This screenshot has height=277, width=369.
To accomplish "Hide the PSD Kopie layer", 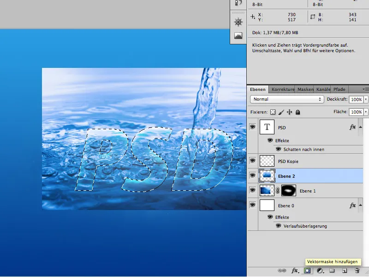I will click(x=252, y=161).
